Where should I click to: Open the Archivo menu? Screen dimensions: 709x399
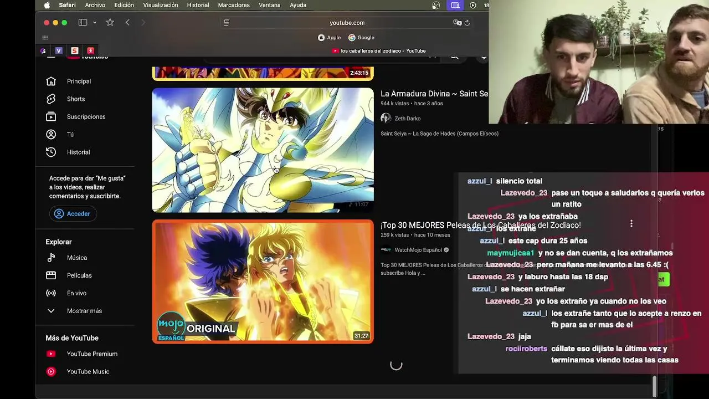pyautogui.click(x=95, y=5)
